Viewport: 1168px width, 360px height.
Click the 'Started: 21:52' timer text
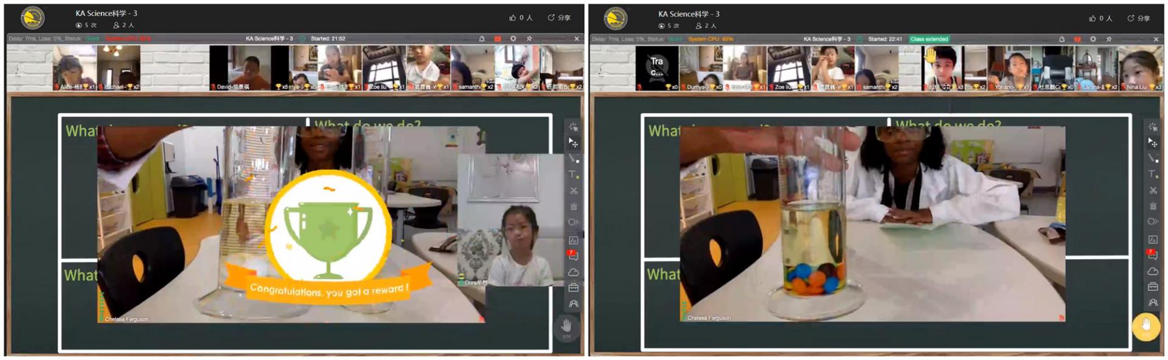coord(328,38)
